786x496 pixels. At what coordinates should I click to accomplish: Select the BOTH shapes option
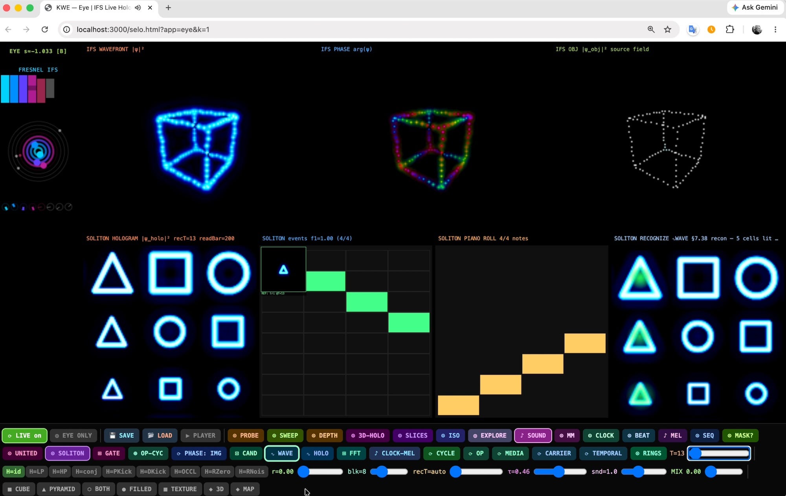[99, 489]
